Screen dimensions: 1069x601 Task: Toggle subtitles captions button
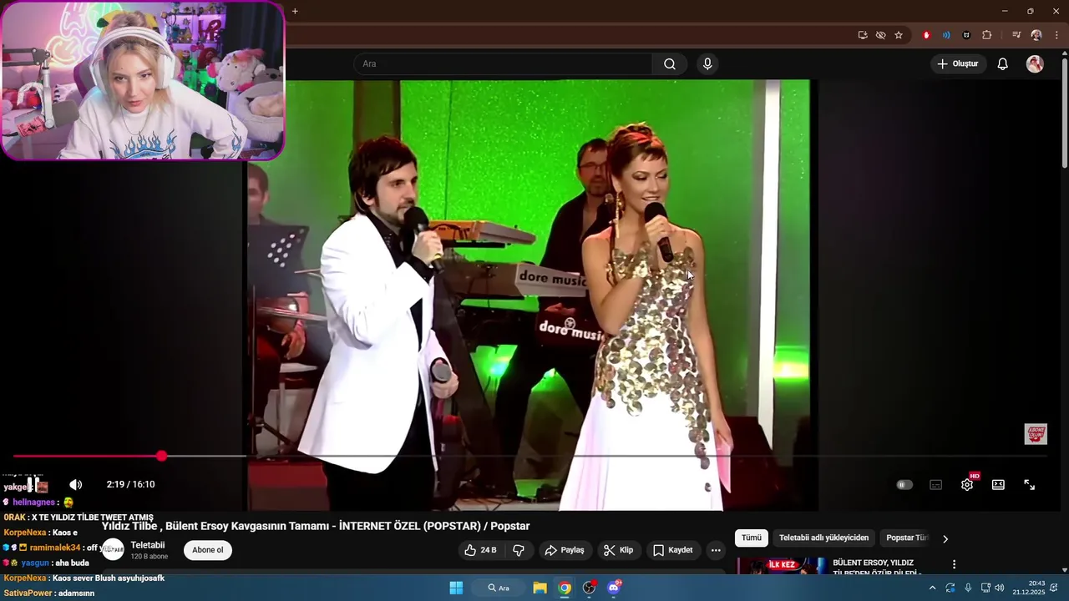click(x=936, y=485)
